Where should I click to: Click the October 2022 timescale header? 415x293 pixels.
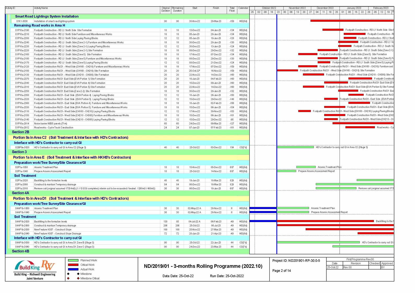click(x=269, y=8)
